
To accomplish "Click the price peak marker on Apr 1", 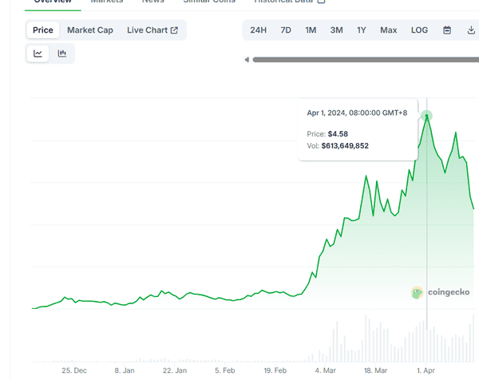I will 426,115.
